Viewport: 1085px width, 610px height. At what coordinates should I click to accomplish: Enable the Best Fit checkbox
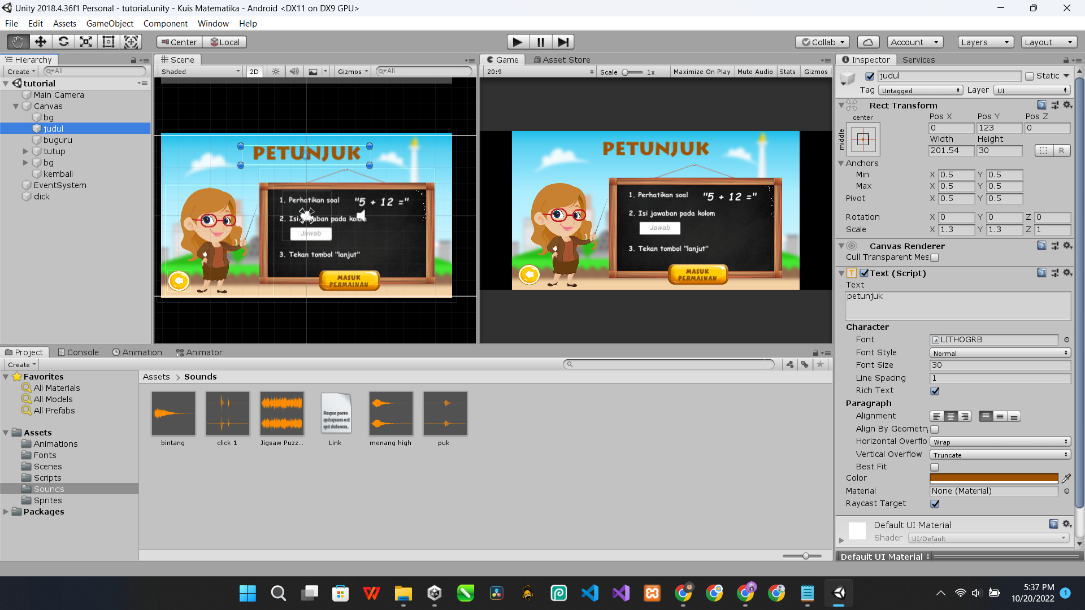tap(935, 467)
